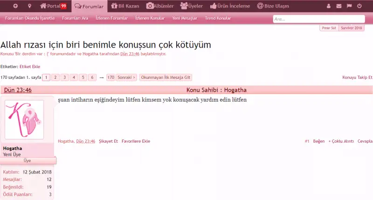Click the location pin icon in the top bar

(x=29, y=6)
